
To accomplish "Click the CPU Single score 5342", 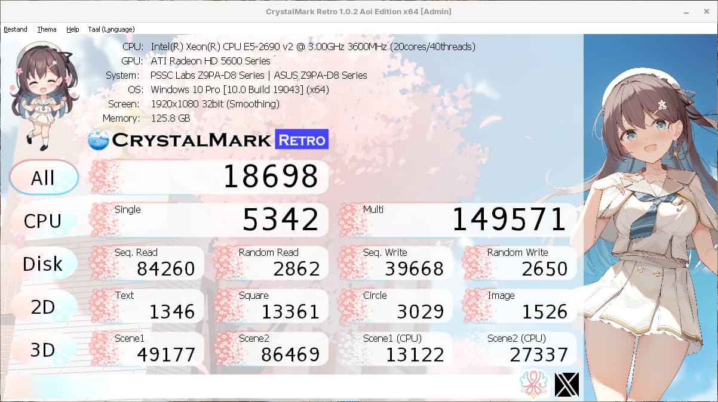I will pyautogui.click(x=209, y=220).
